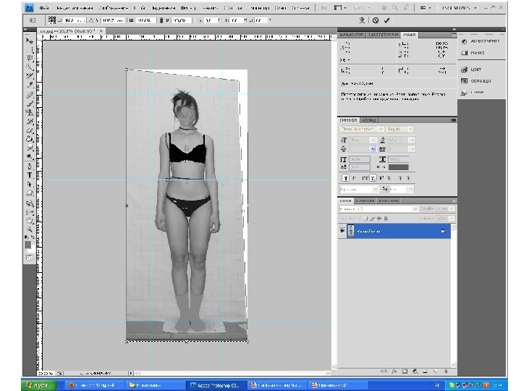Open the layer opacity slider arrow
The height and width of the screenshot is (391, 521).
pos(452,209)
